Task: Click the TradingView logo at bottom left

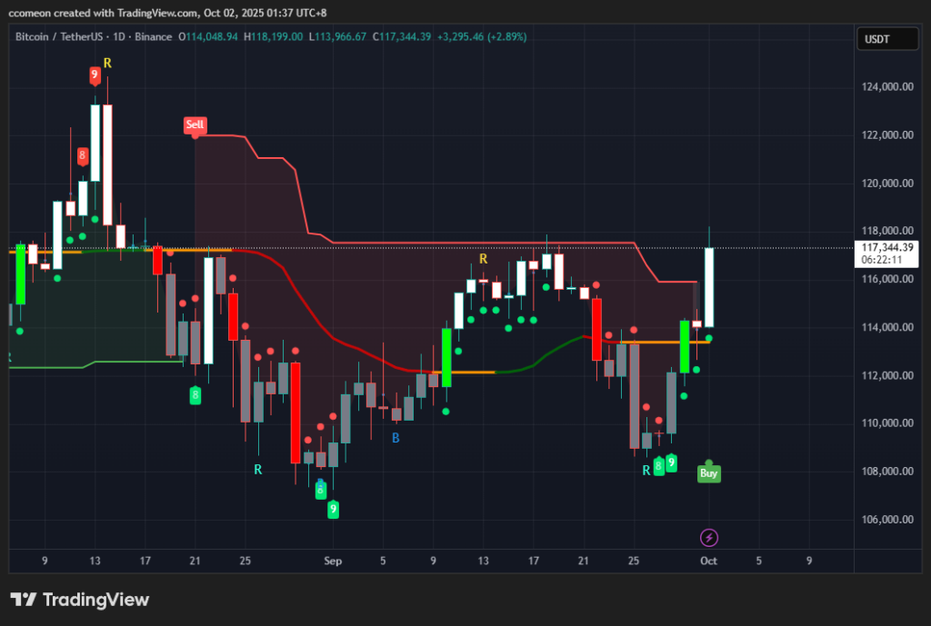Action: [79, 600]
